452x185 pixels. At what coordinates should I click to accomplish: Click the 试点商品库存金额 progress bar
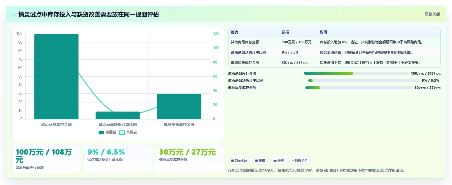pyautogui.click(x=356, y=73)
